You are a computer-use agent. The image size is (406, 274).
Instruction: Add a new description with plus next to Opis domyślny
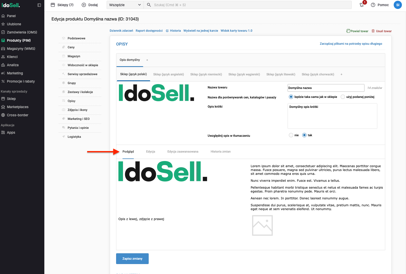coord(147,60)
